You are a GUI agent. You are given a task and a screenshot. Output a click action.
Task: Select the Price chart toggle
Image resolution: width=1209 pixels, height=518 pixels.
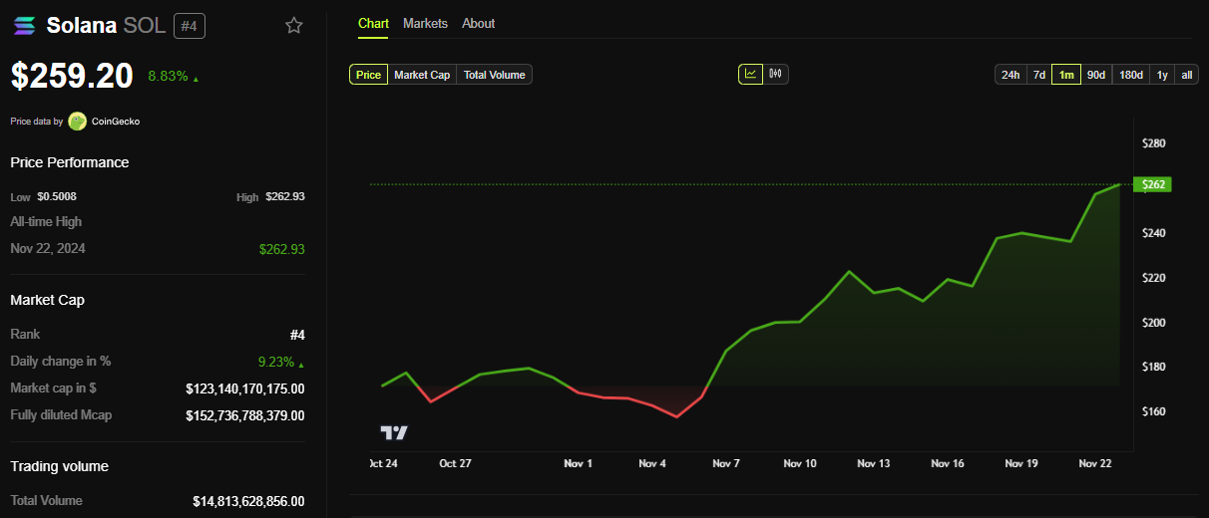(x=368, y=75)
